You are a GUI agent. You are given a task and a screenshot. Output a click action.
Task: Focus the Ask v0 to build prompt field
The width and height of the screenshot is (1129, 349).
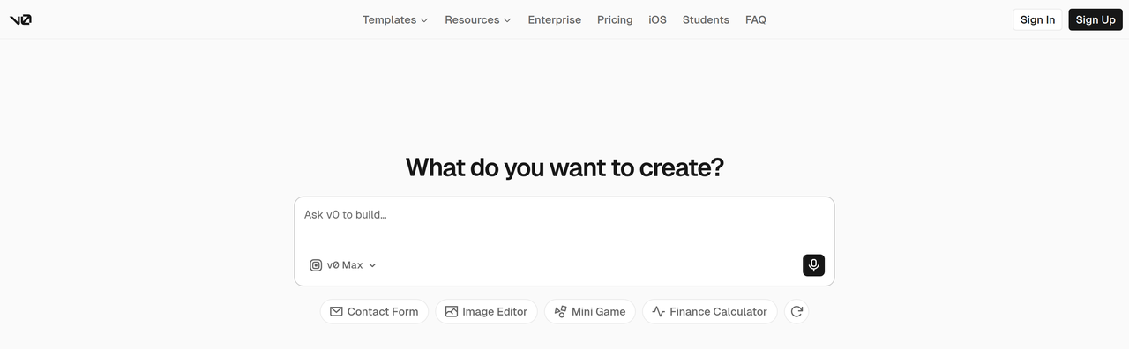[564, 224]
